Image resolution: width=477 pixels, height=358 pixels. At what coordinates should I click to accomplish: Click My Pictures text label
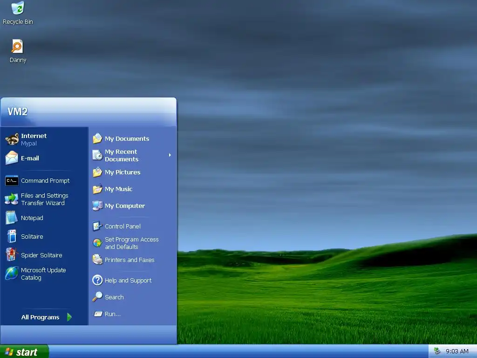[123, 172]
